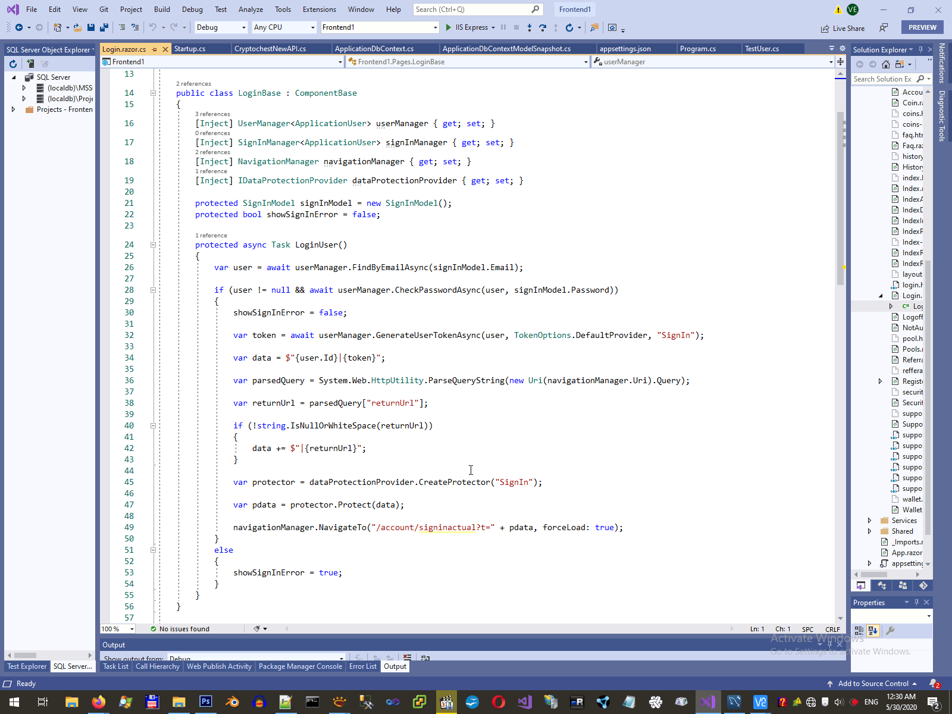The width and height of the screenshot is (952, 714).
Task: Click the Step Into debug icon
Action: [530, 27]
